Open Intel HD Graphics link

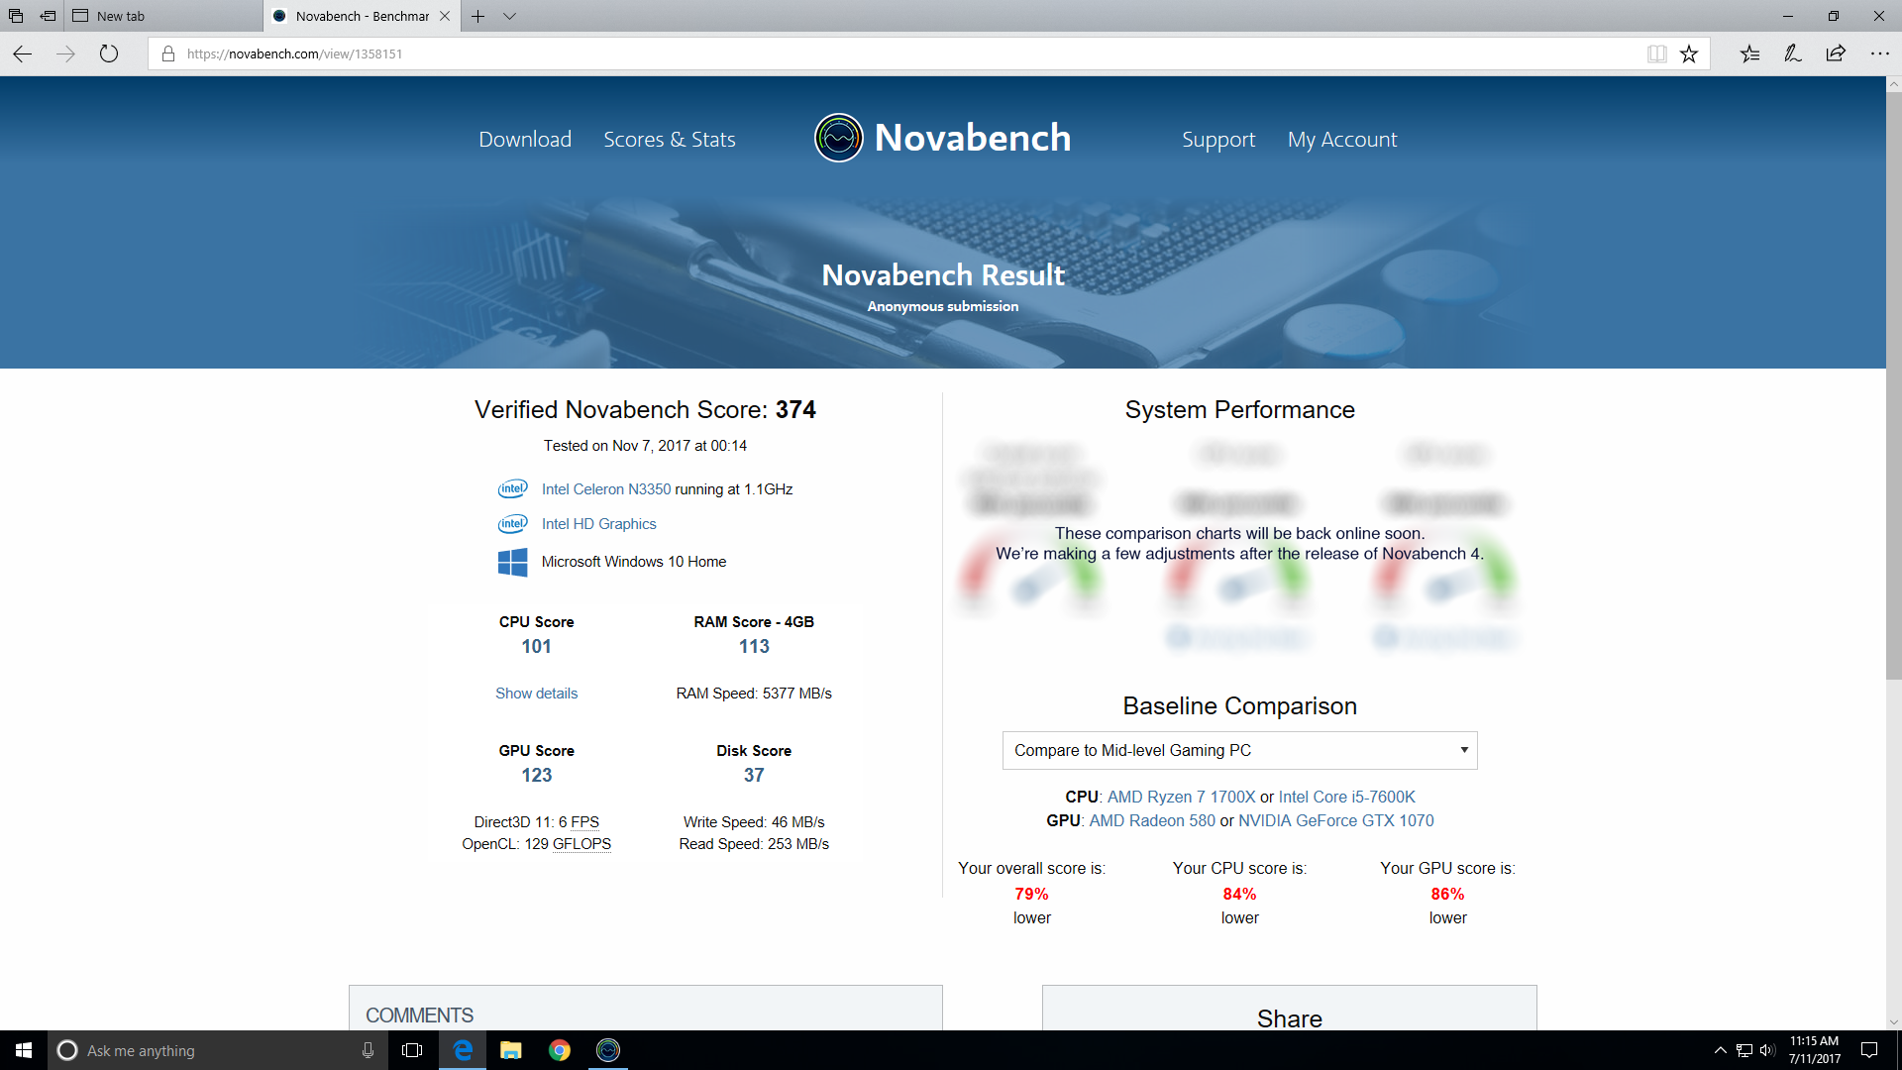point(598,524)
